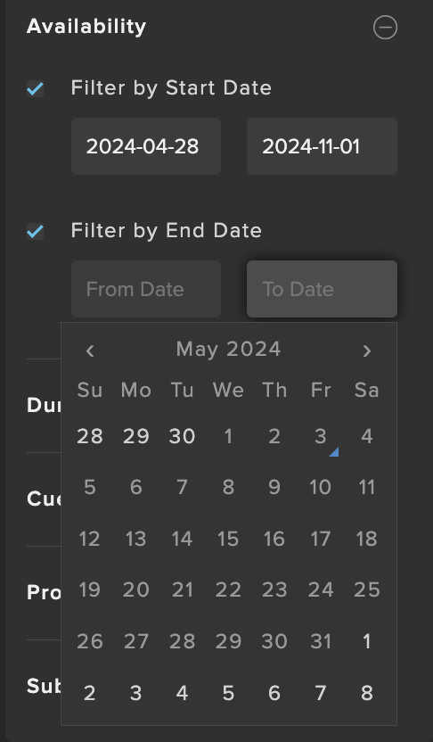Select June 1 in the fifth row

367,641
